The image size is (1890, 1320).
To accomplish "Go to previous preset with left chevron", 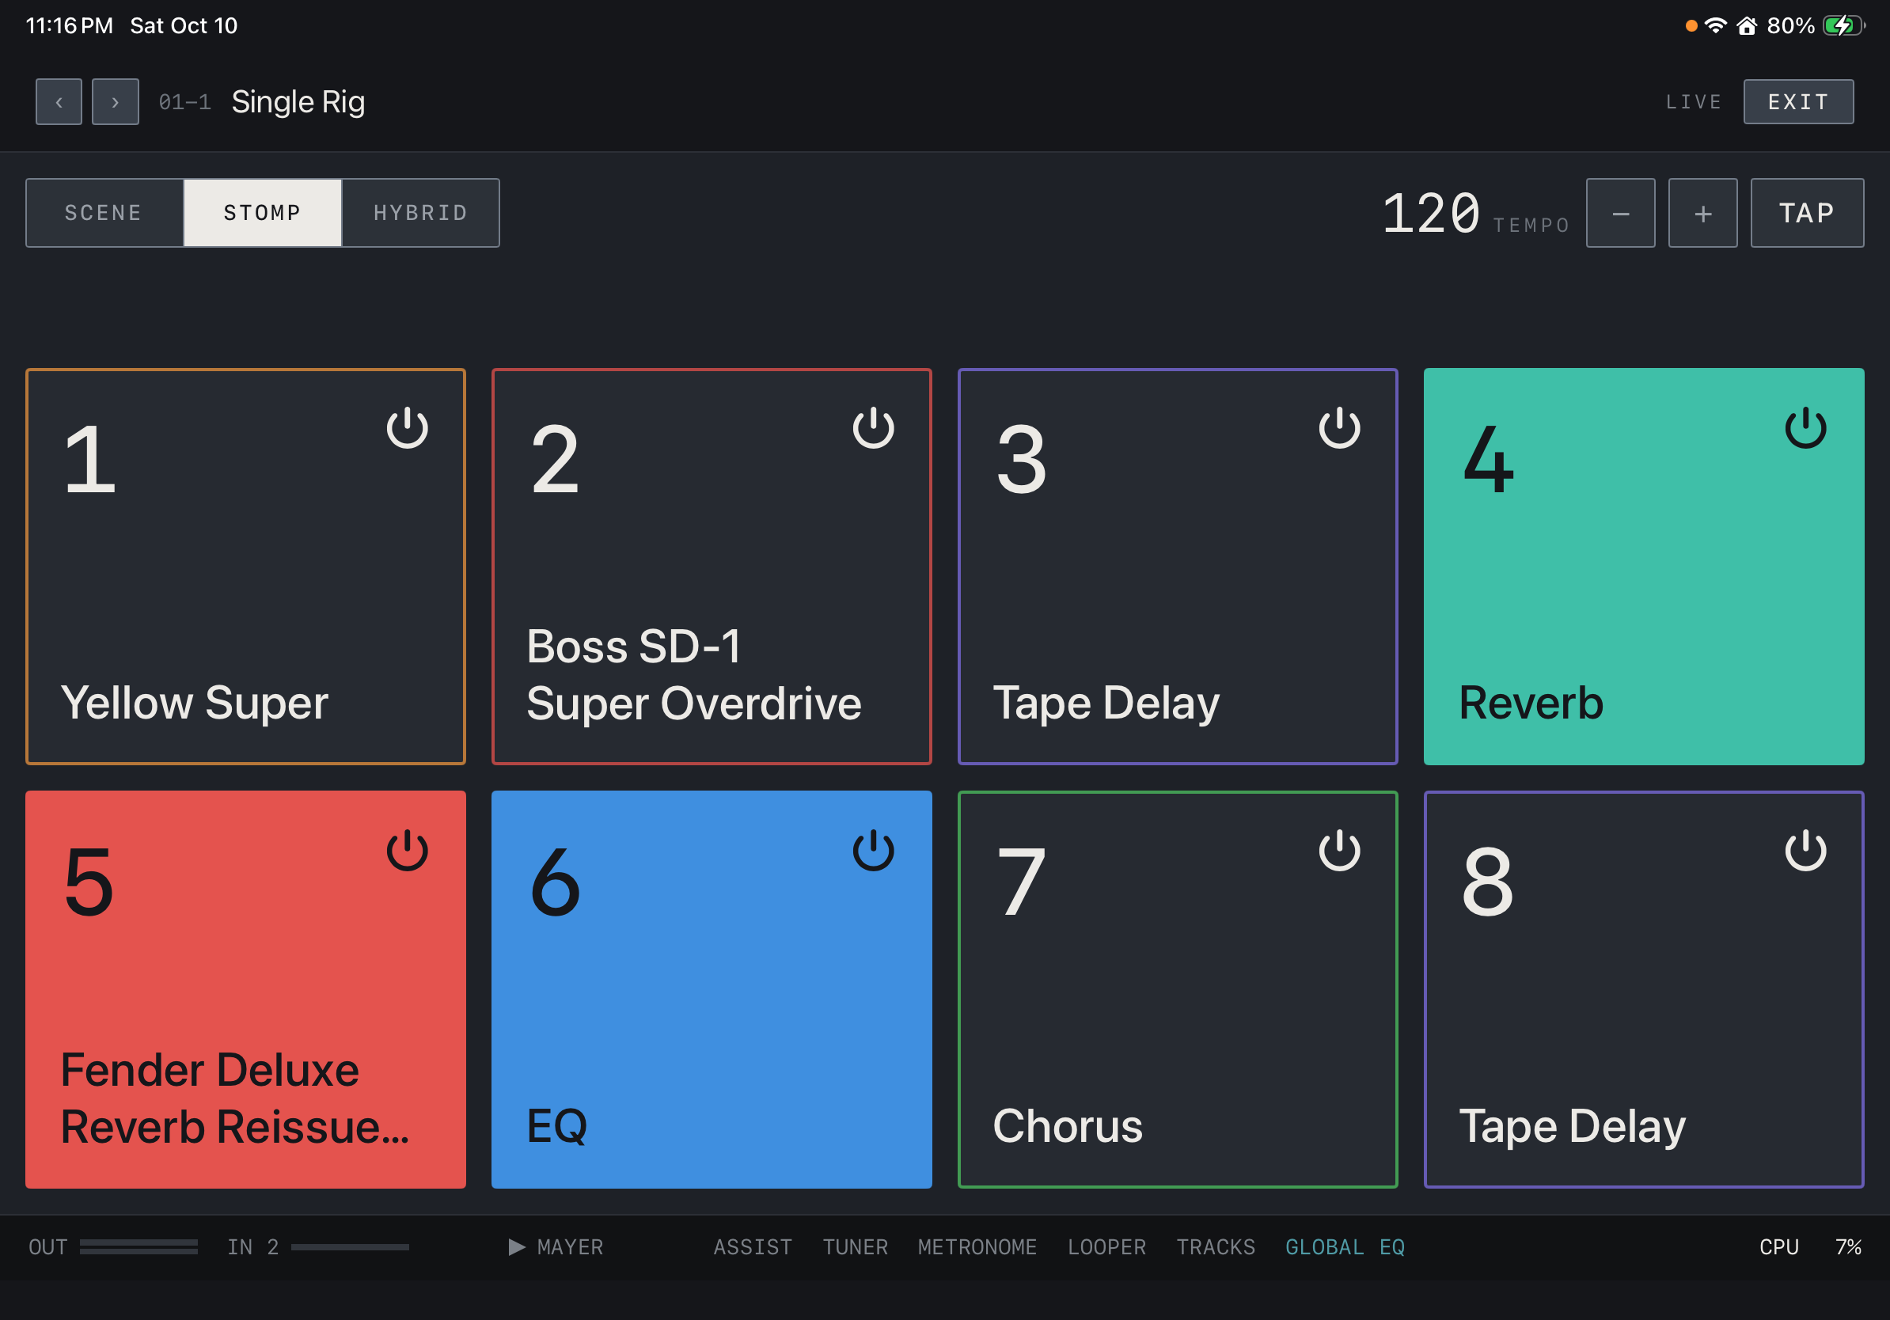I will [59, 102].
